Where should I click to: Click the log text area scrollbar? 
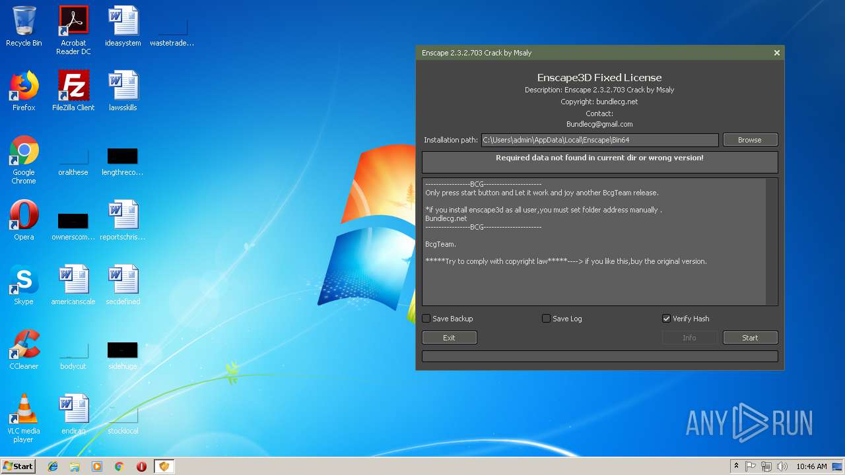771,241
